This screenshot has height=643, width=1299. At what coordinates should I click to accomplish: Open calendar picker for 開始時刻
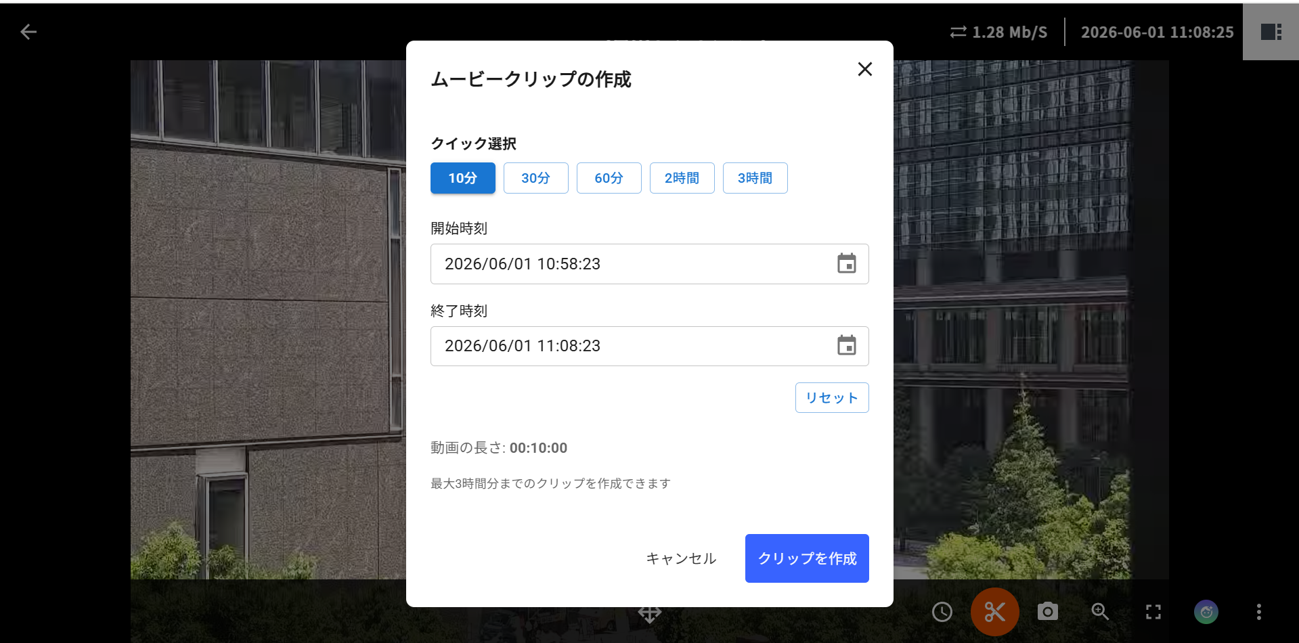click(846, 264)
